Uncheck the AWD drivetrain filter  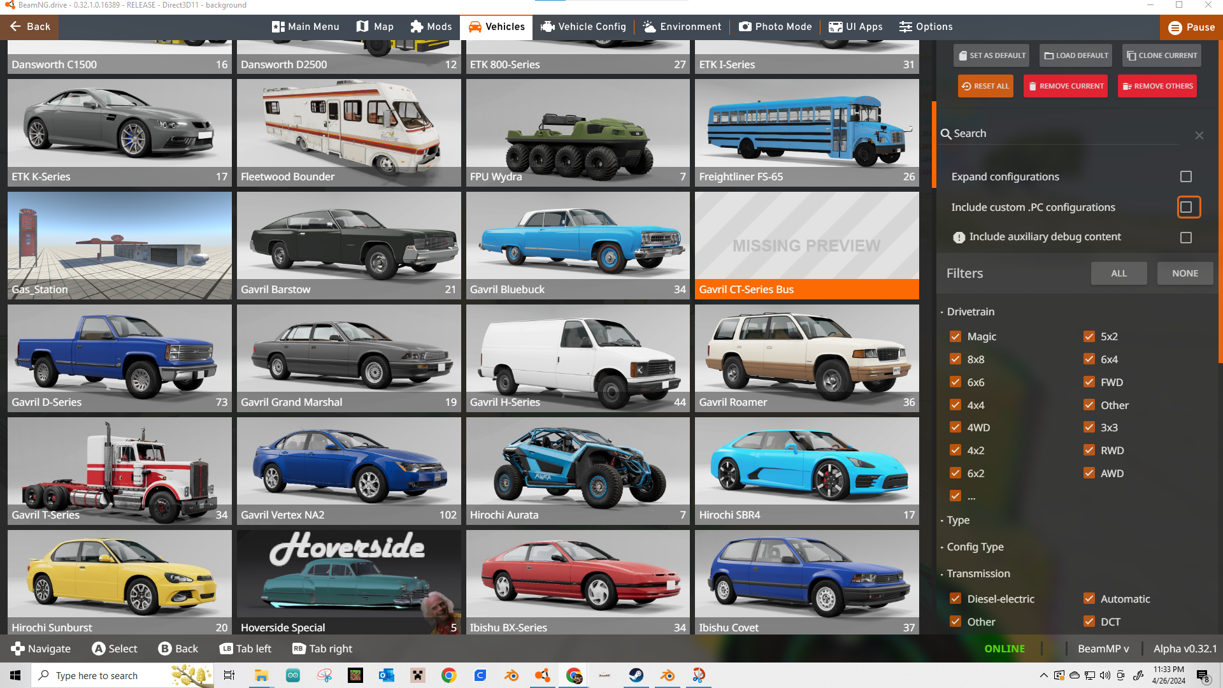(x=1089, y=473)
